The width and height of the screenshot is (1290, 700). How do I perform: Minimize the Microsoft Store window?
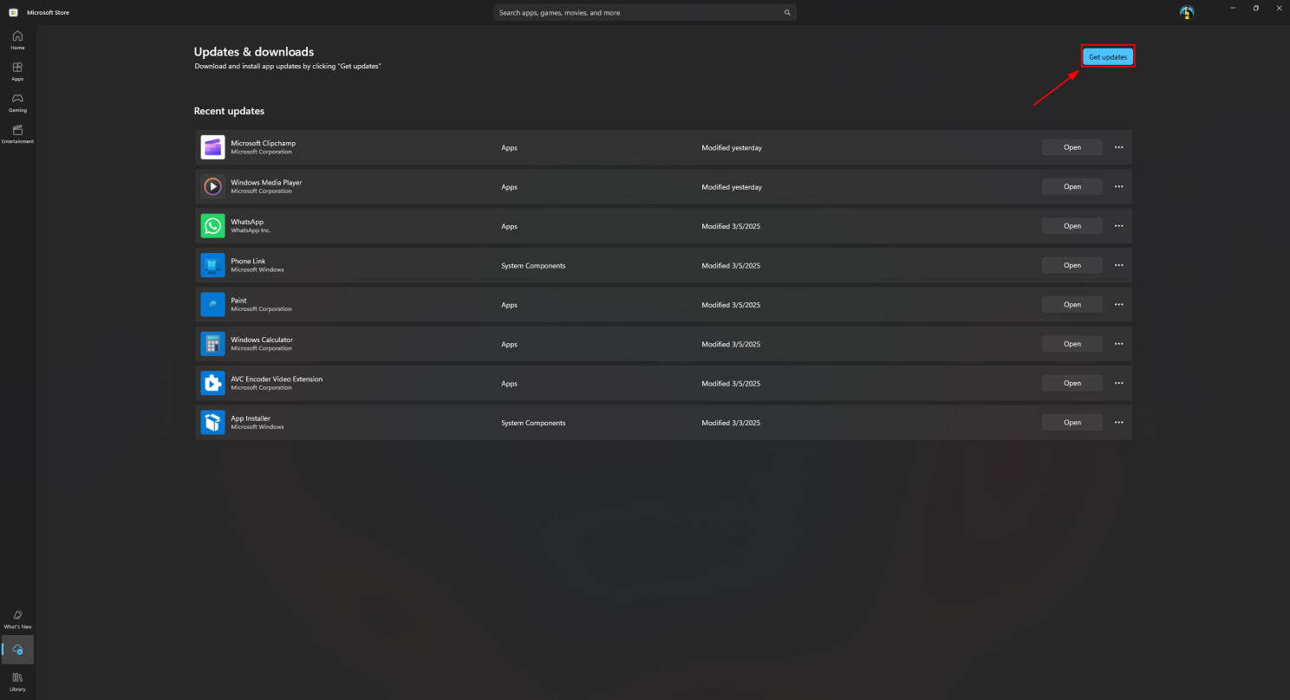point(1232,8)
